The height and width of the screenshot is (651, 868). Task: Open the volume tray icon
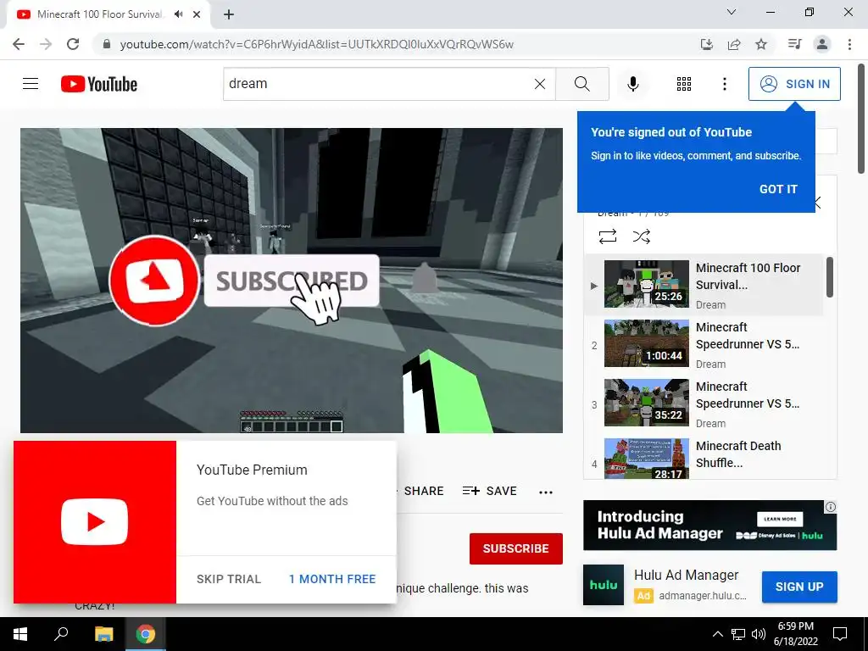click(x=759, y=634)
